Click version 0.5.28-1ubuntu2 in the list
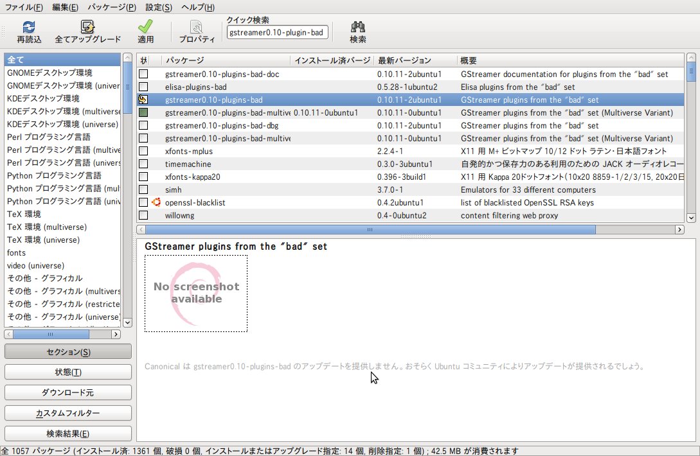The image size is (700, 456). coord(407,87)
